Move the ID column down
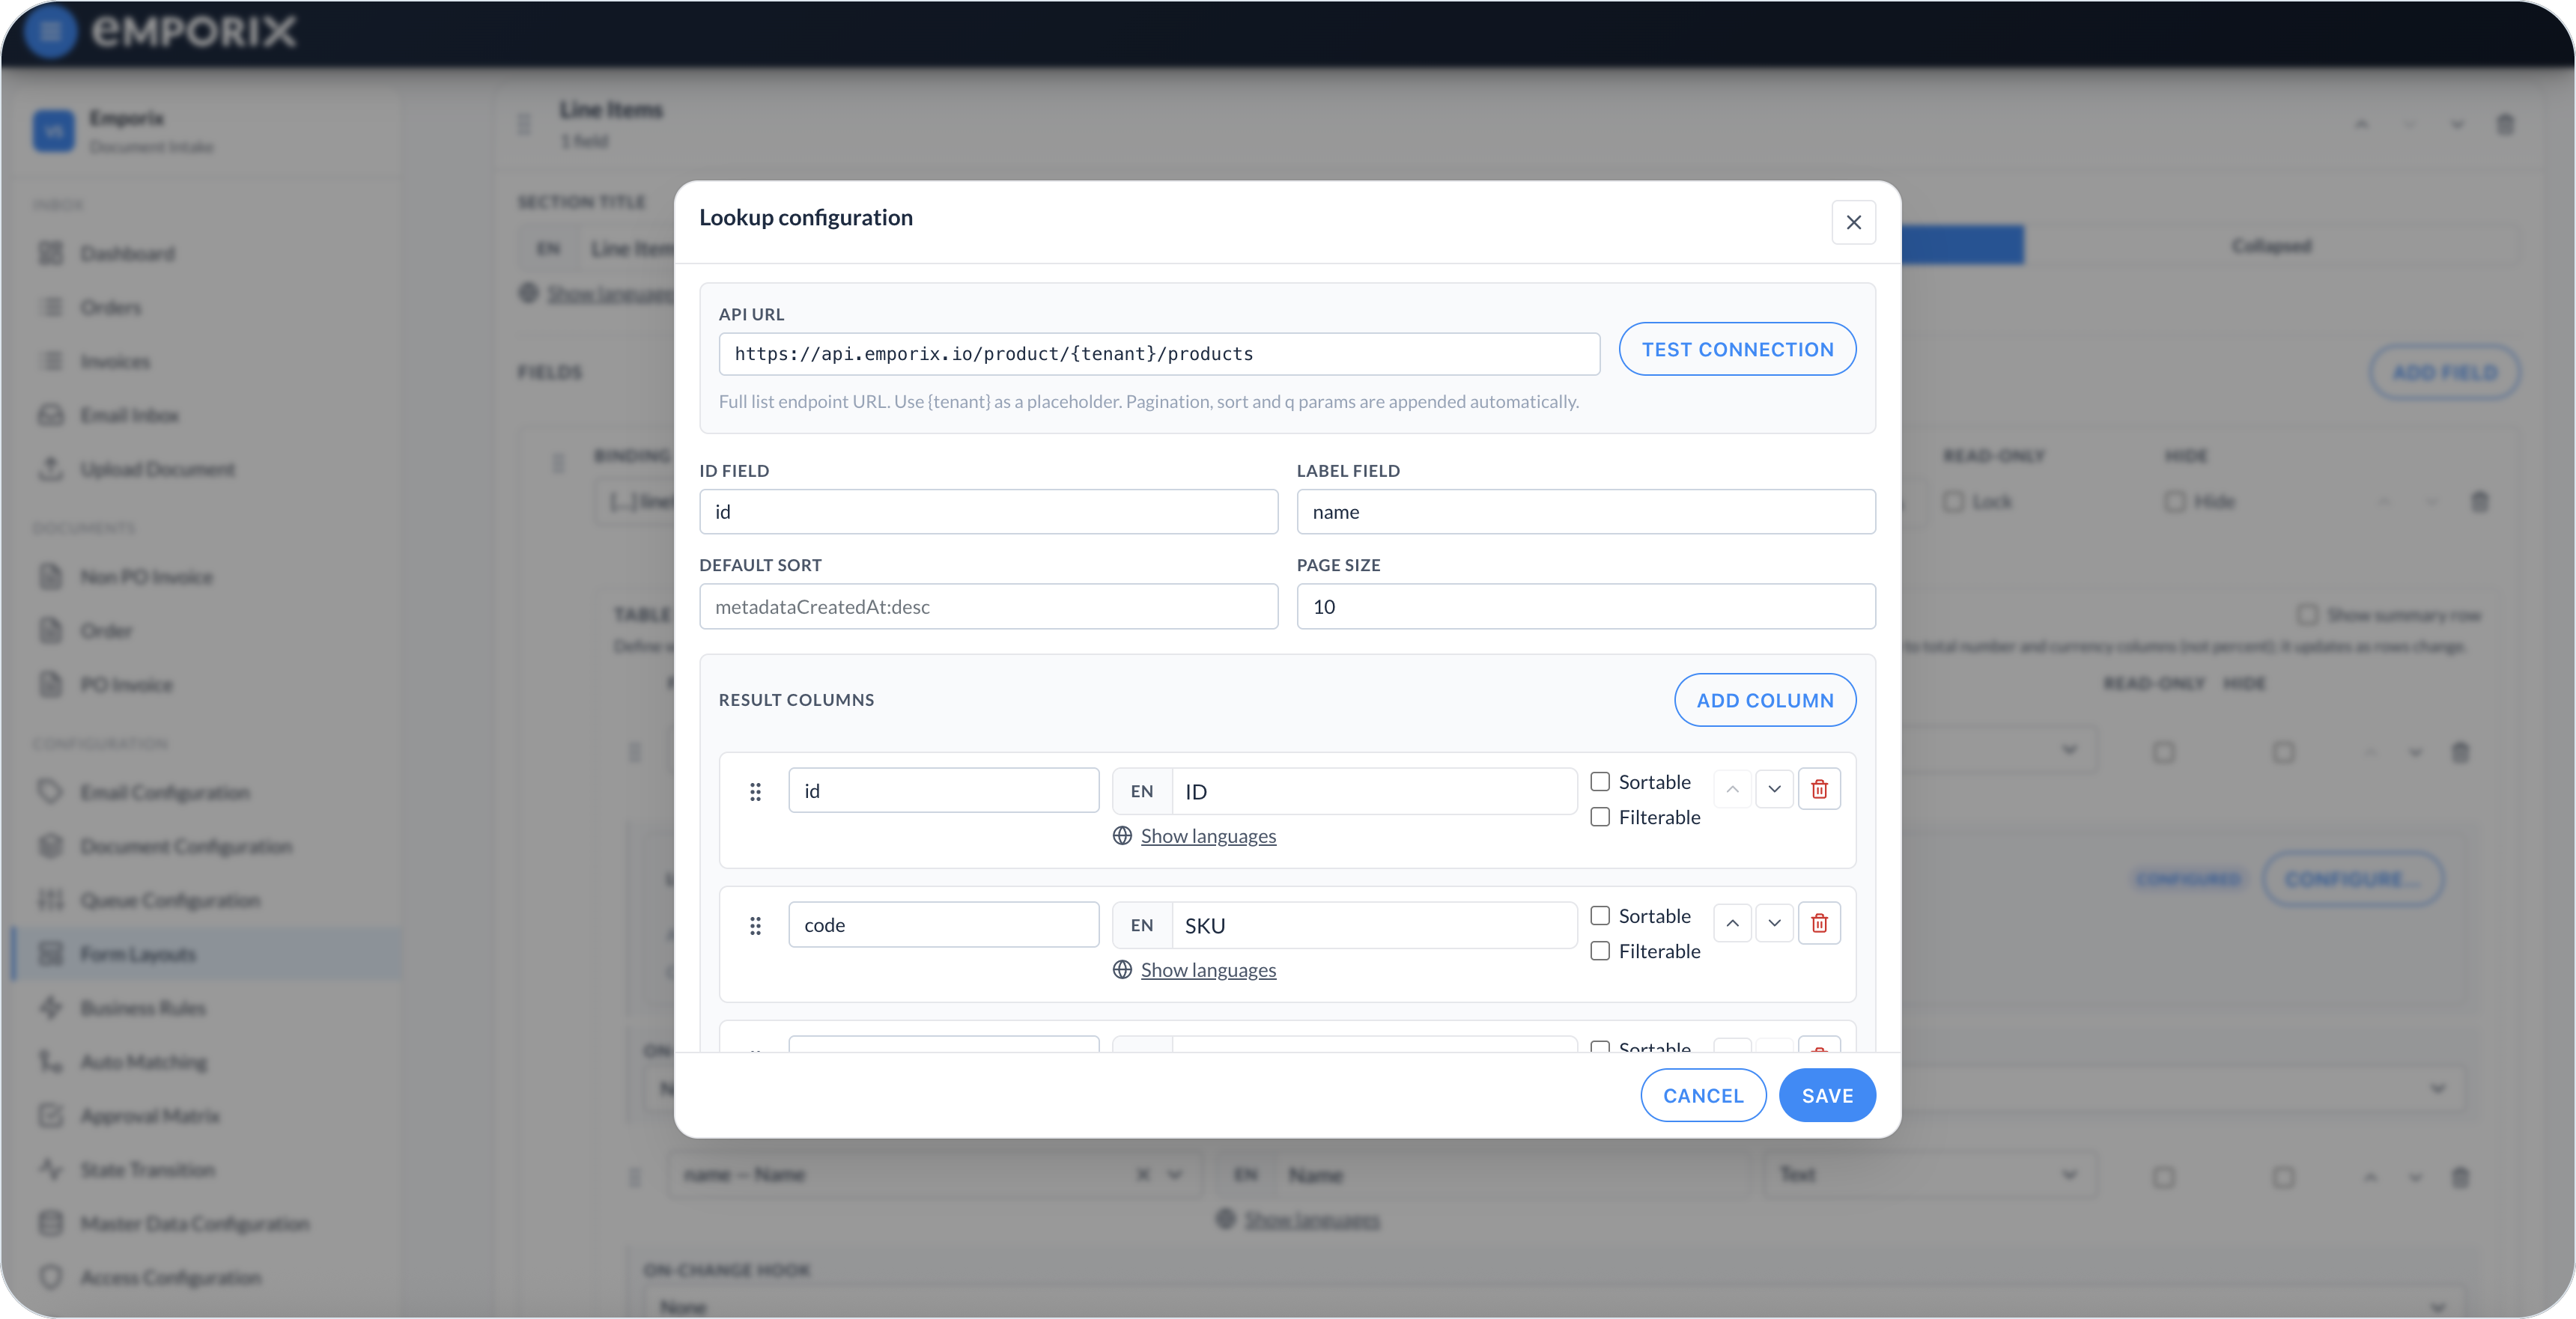Screen dimensions: 2576x1319 pos(1774,789)
